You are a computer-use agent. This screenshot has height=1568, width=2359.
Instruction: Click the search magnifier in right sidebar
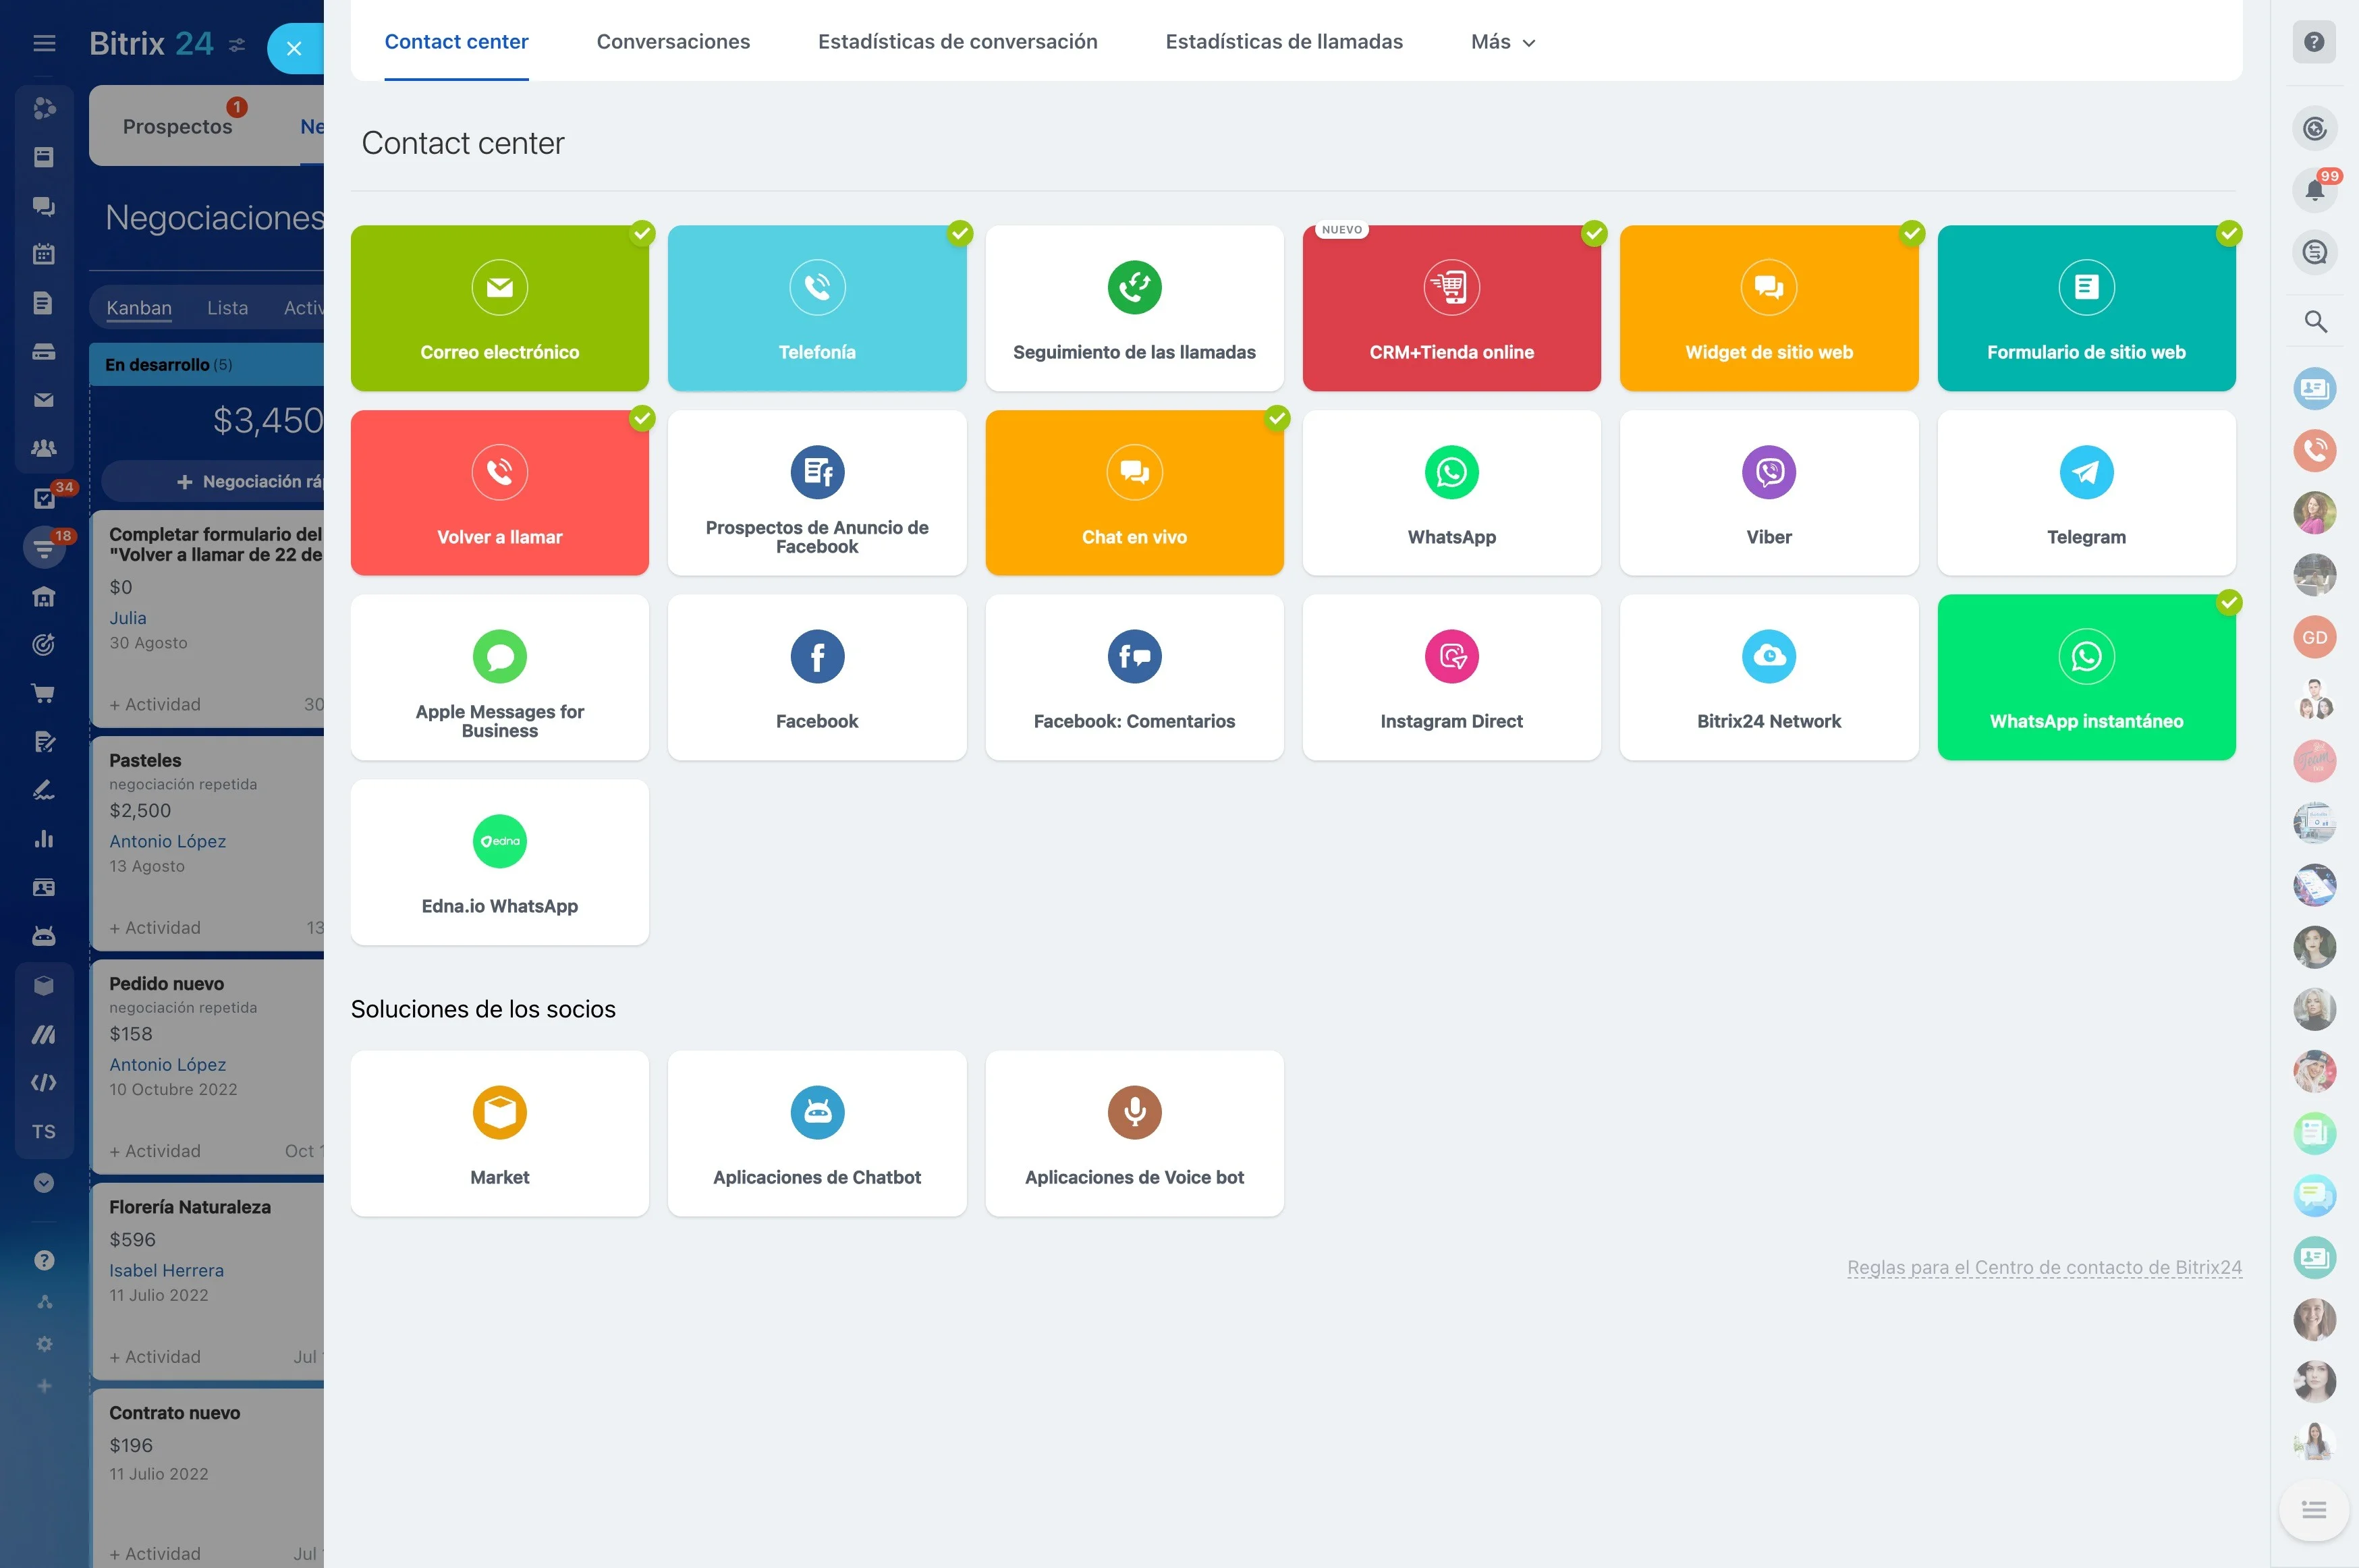tap(2314, 322)
